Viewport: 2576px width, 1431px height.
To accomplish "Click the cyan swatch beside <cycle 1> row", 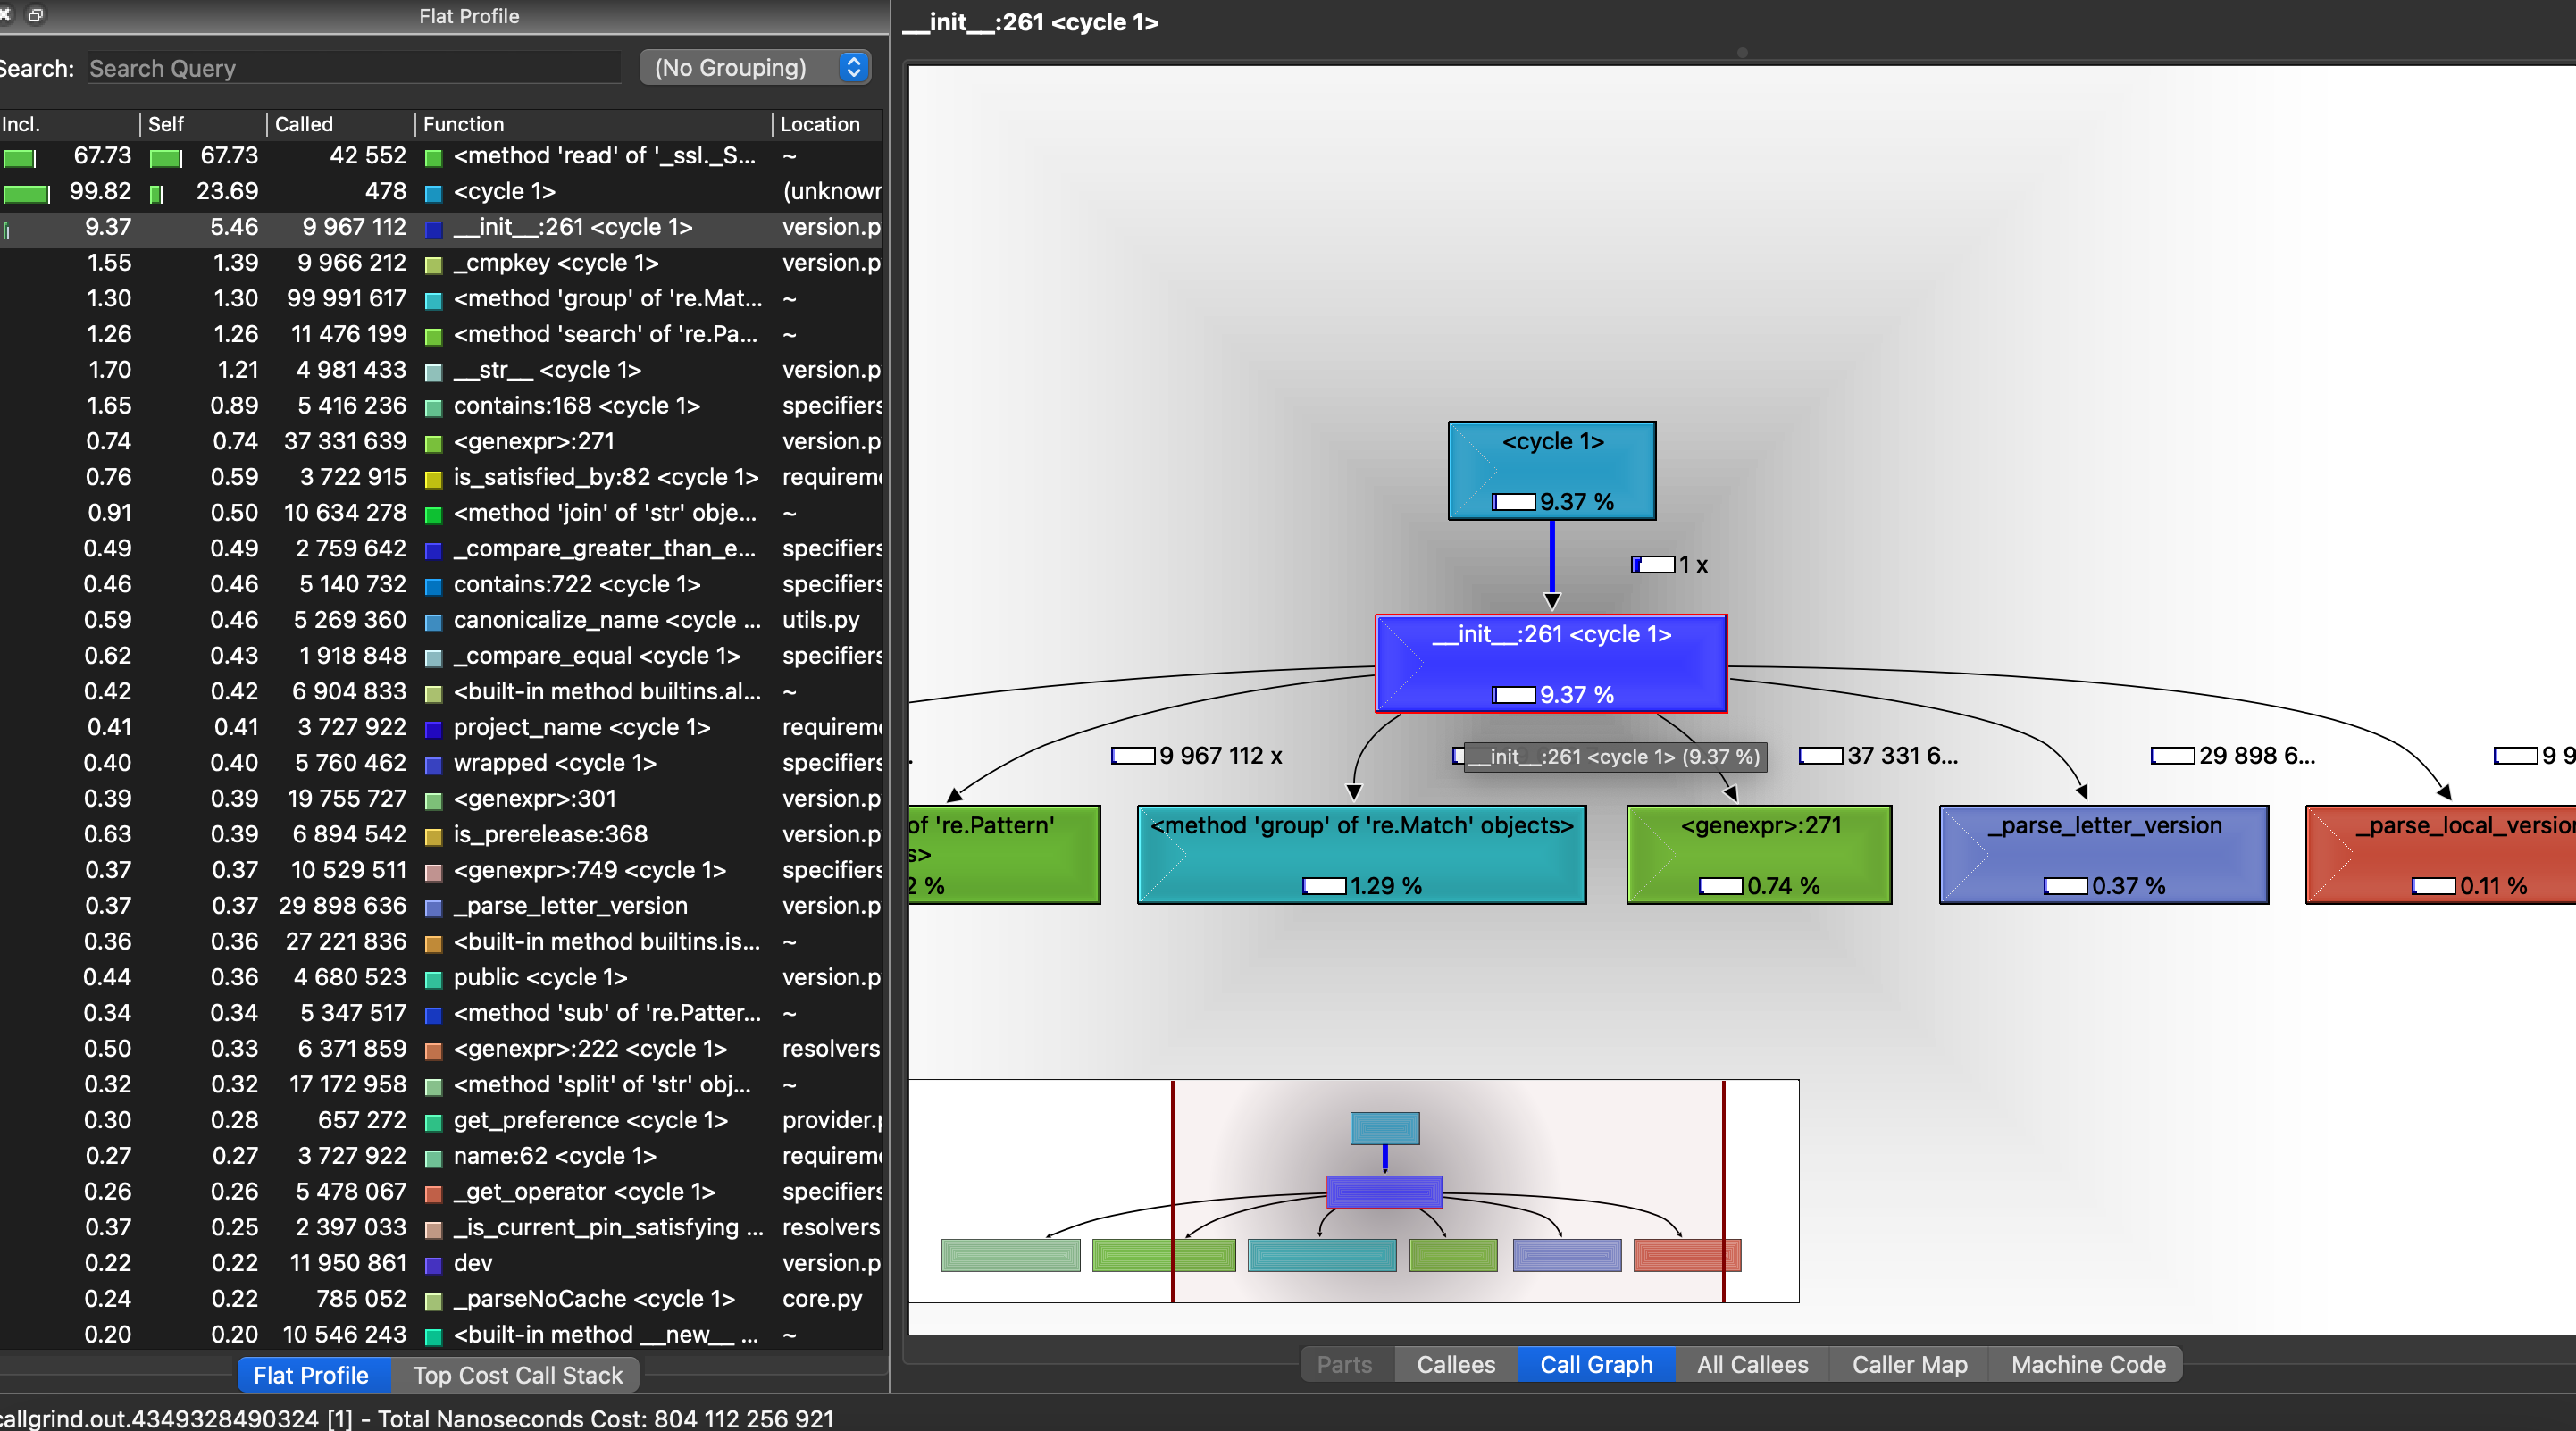I will pos(434,193).
